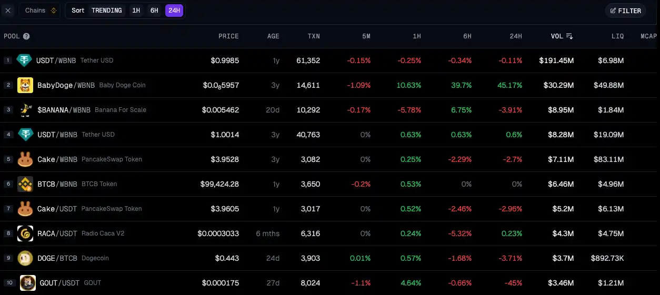660x295 pixels.
Task: Open the FILTER button
Action: [625, 11]
